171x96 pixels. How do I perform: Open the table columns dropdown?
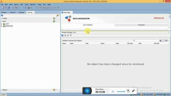tap(167, 41)
